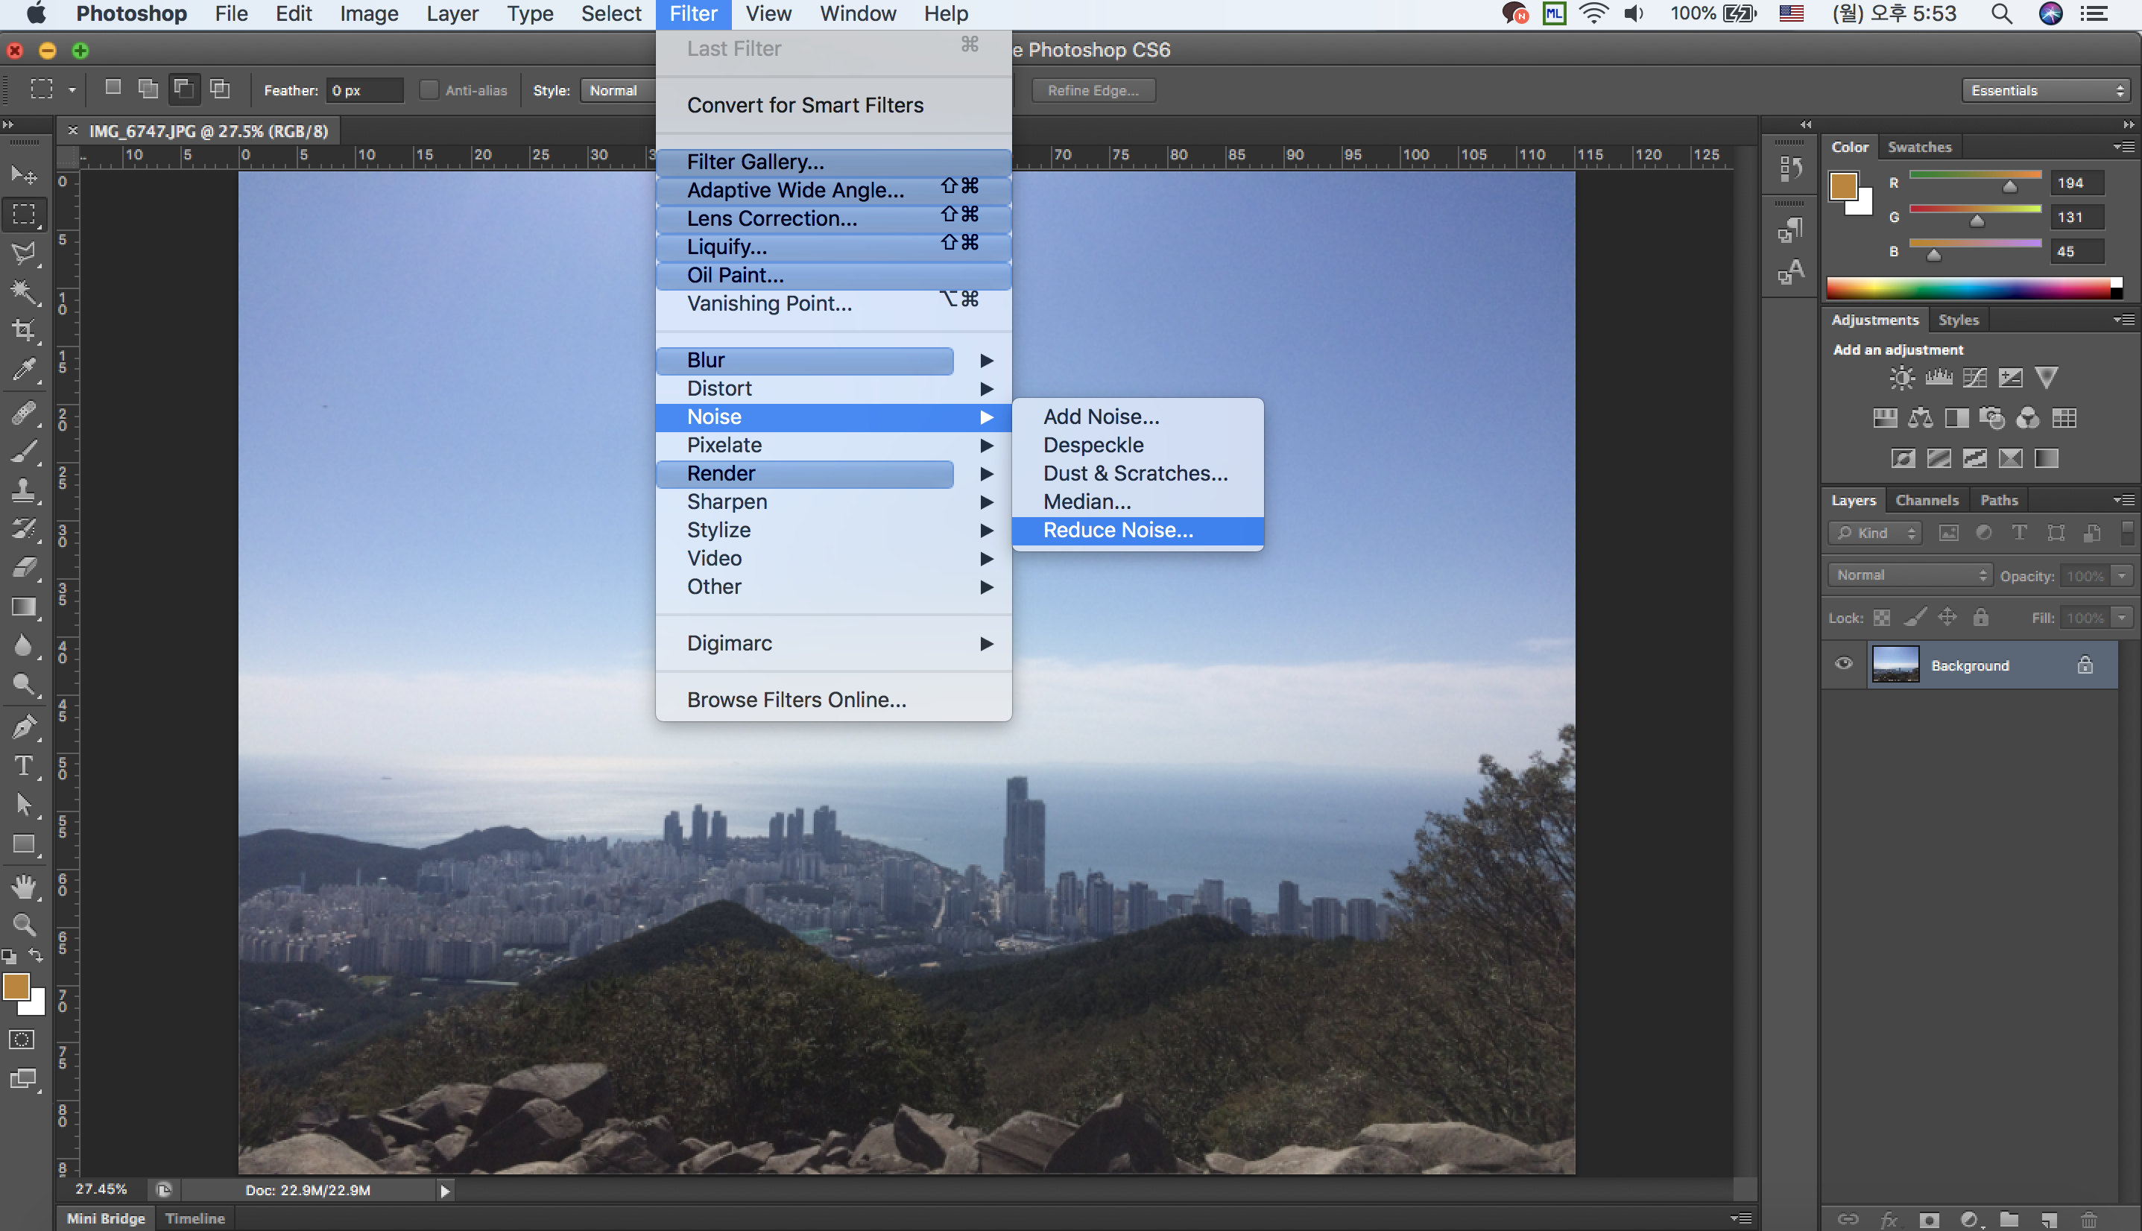Click the Refine Edge button
Image resolution: width=2142 pixels, height=1231 pixels.
(1093, 90)
